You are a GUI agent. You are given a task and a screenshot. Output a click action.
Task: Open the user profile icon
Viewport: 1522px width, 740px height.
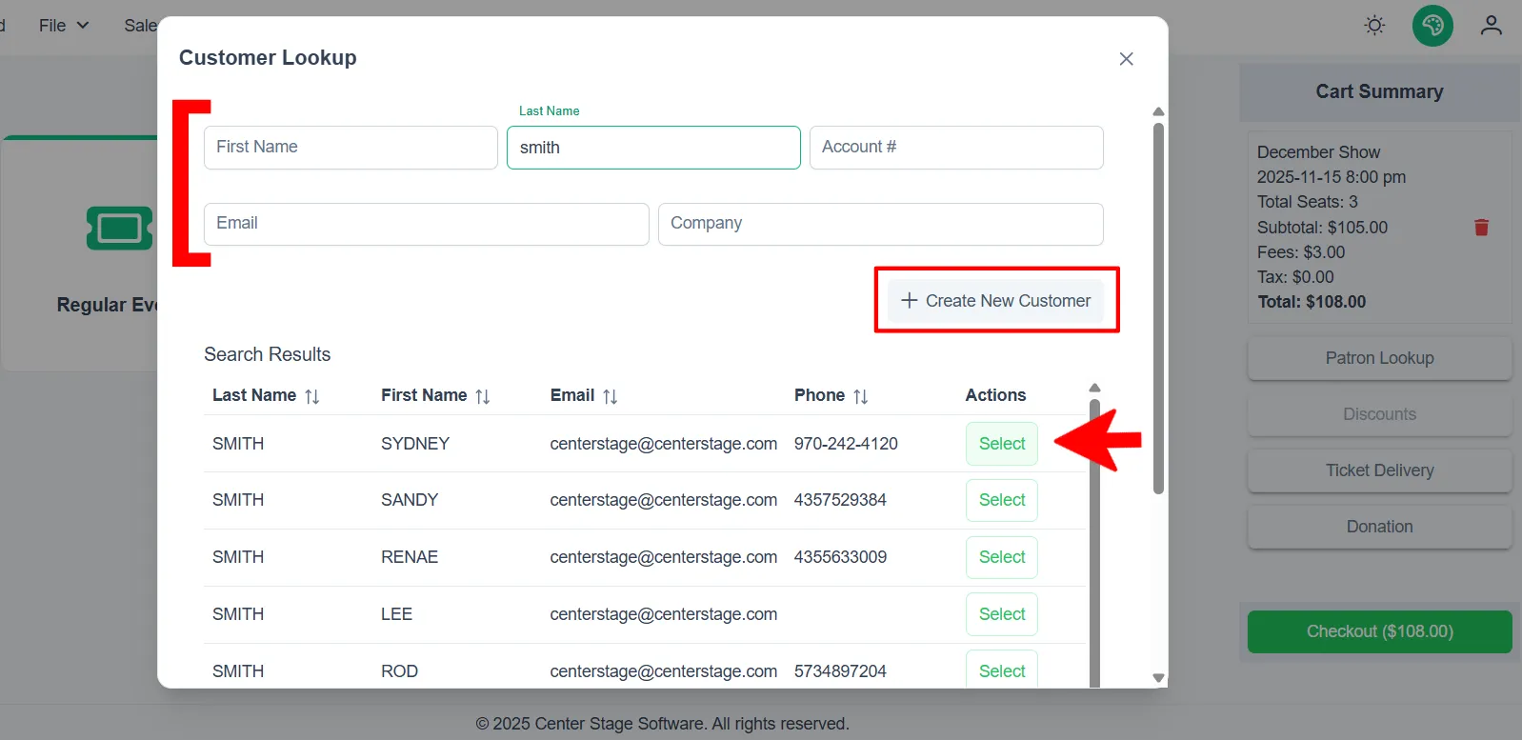1491,26
